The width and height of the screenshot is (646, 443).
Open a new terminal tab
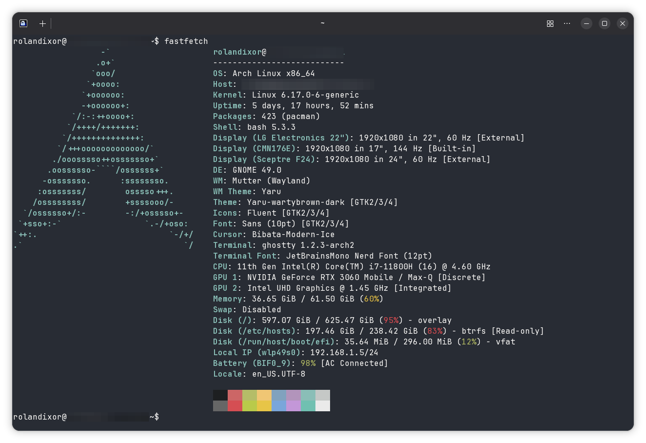pos(42,23)
